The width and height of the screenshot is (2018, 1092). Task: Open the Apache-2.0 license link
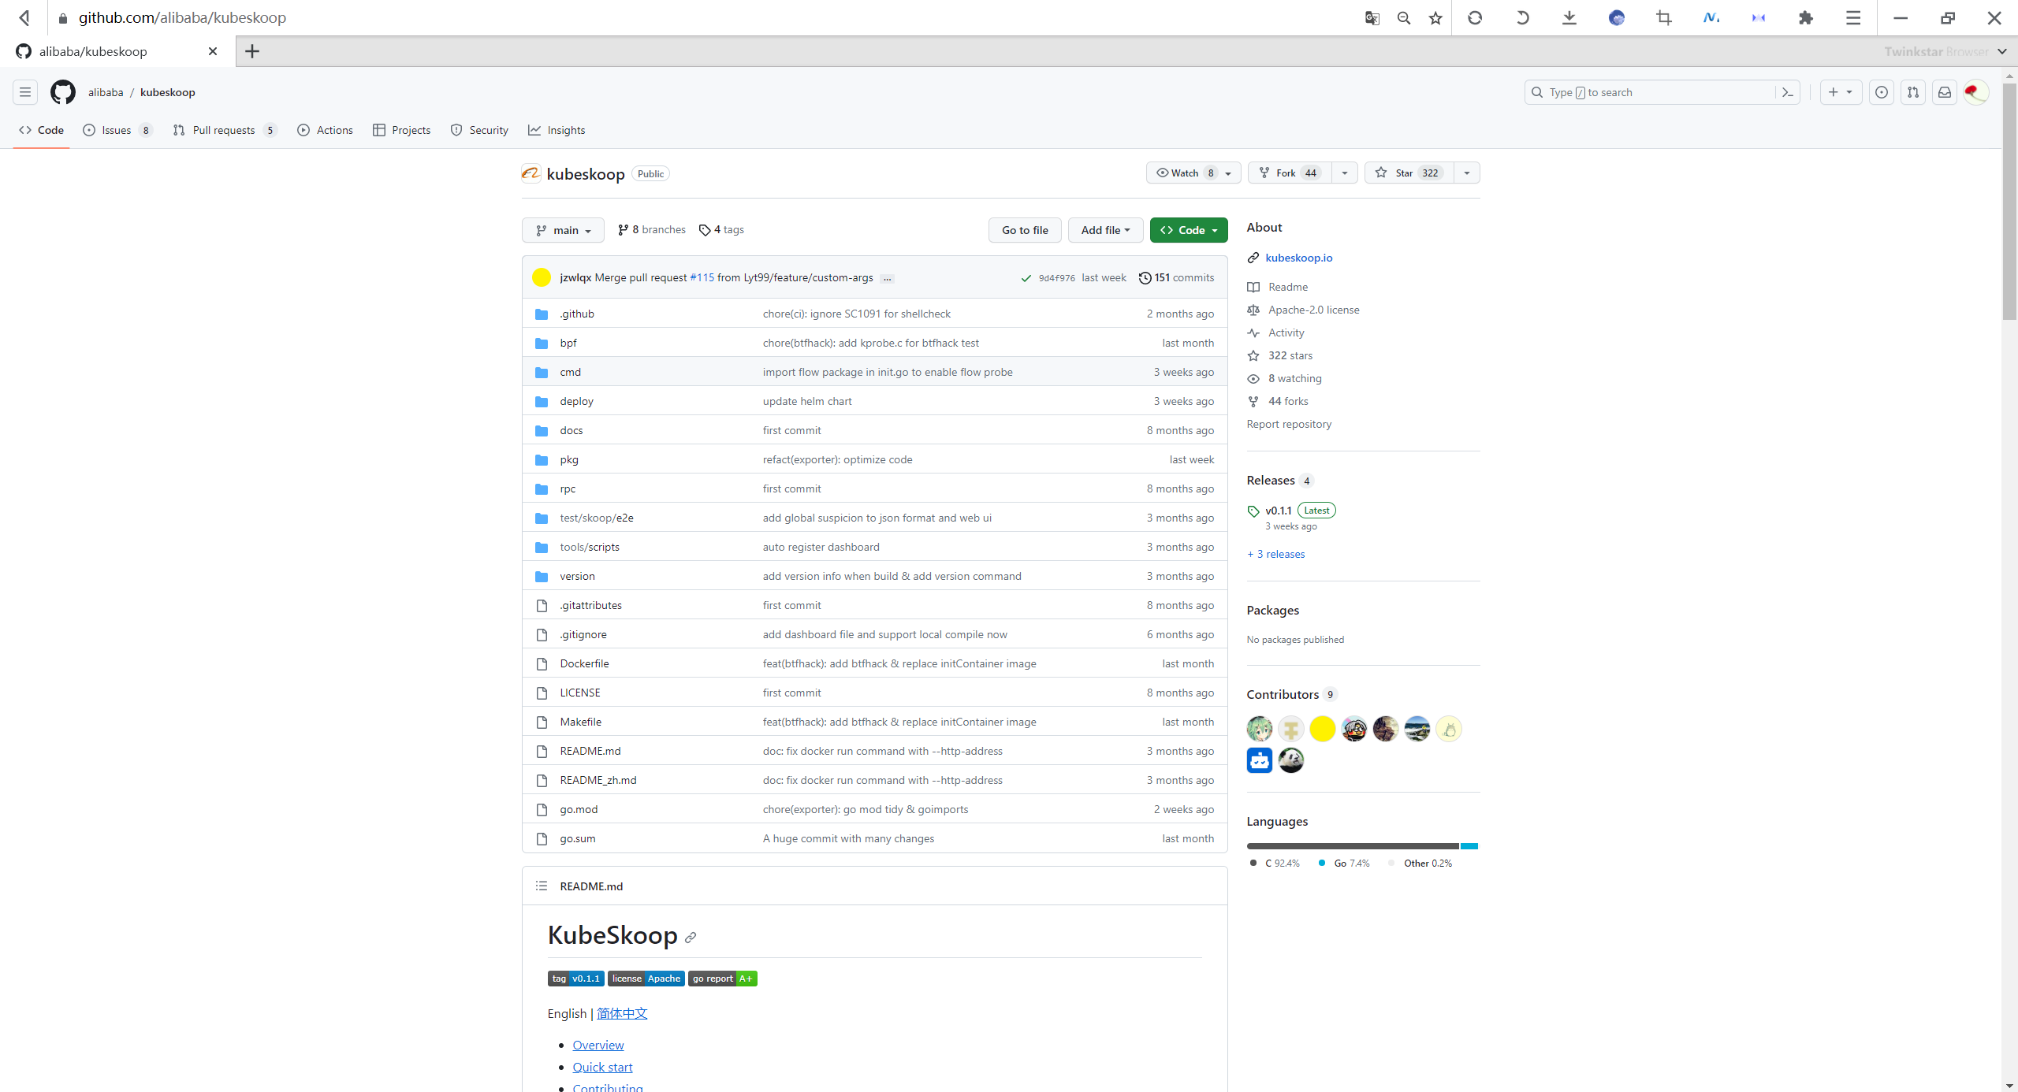[1313, 310]
